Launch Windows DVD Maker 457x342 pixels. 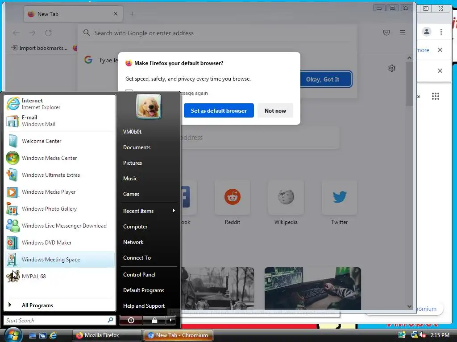point(60,243)
